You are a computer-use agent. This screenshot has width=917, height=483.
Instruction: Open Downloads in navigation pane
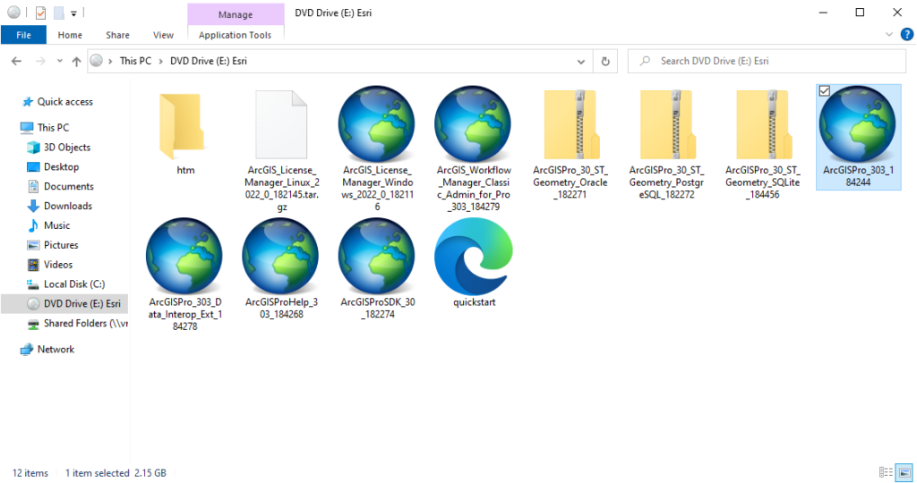68,206
